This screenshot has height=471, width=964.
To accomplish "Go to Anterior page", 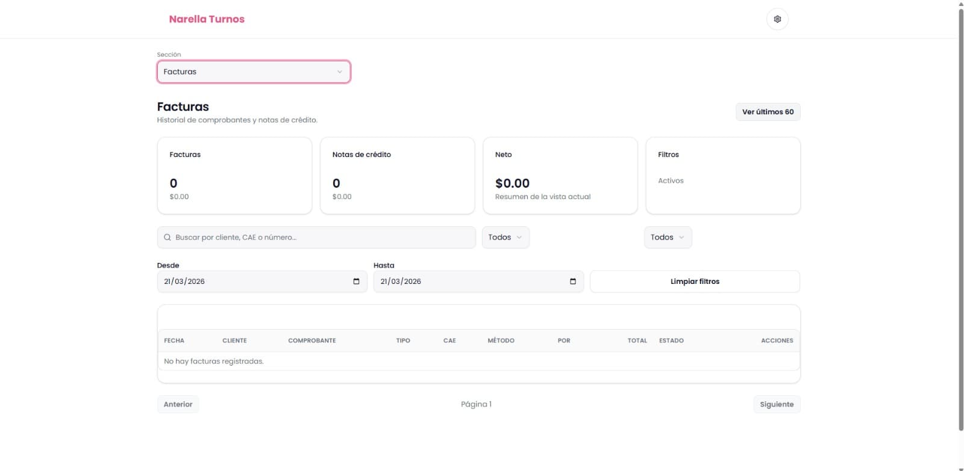I will point(178,404).
